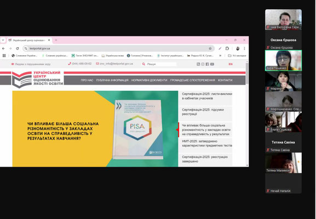
Task: Select the Мирошниченко participant video tile
Action: (283, 101)
